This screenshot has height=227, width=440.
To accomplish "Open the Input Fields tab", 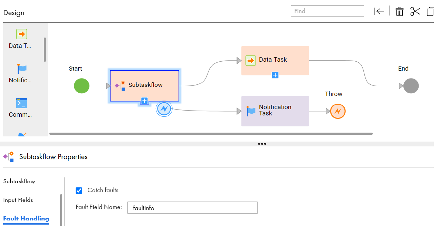I will point(18,200).
